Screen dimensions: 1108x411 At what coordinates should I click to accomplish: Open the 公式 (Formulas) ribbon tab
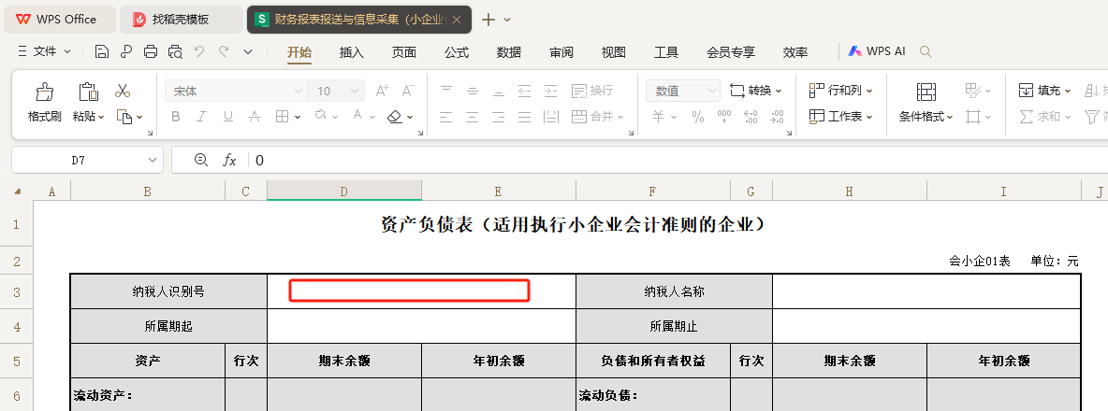click(x=457, y=52)
